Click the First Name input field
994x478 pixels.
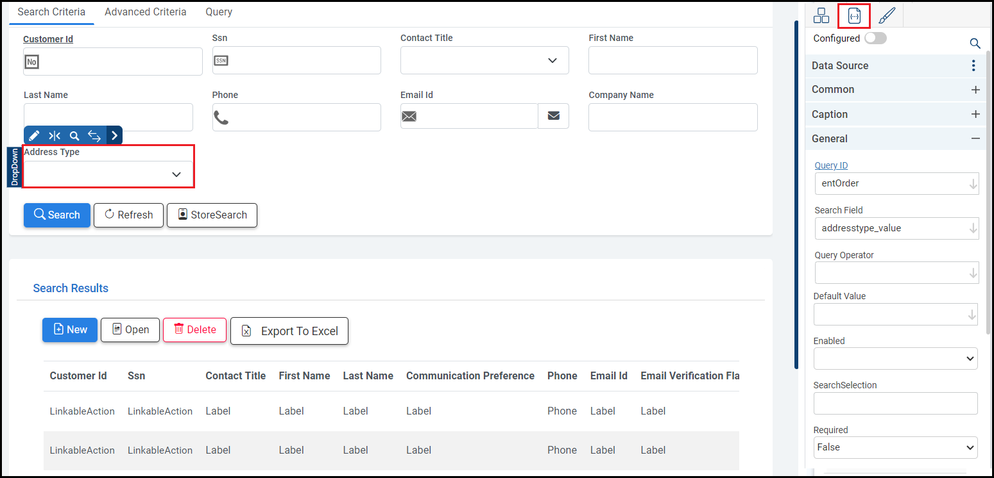[x=673, y=60]
